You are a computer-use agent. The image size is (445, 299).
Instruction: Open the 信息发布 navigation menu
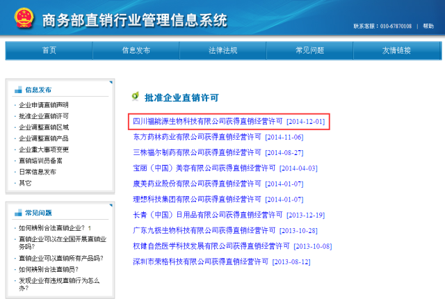pyautogui.click(x=136, y=50)
